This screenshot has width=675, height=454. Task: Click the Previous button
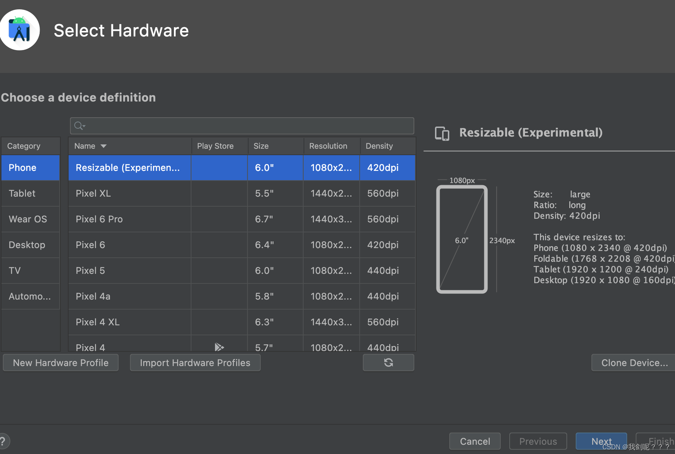pyautogui.click(x=538, y=441)
